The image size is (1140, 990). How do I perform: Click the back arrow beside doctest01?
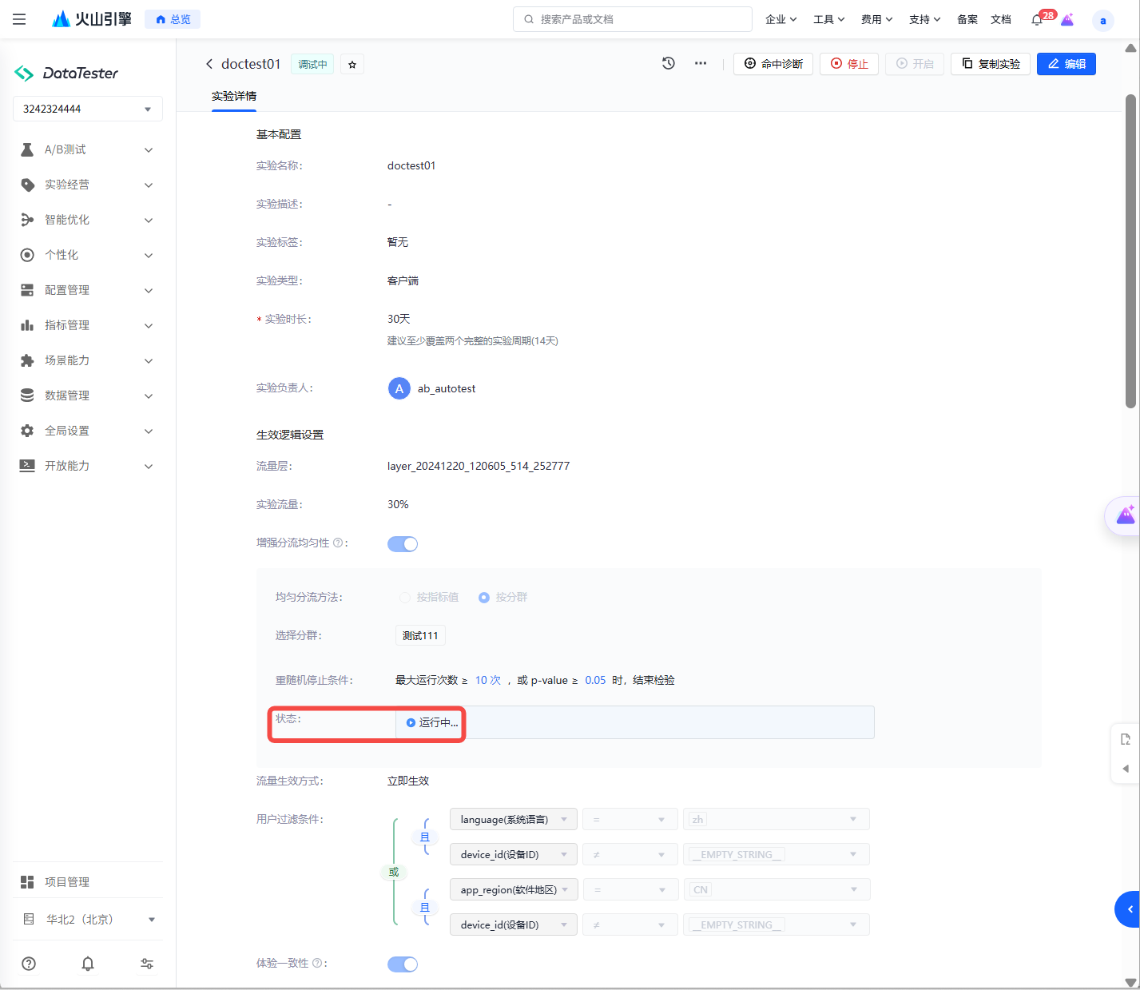(209, 64)
